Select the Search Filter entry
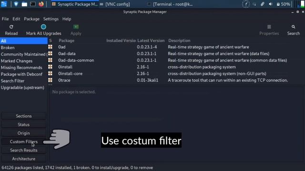Screen dimensions: 305x171 coord(24,81)
